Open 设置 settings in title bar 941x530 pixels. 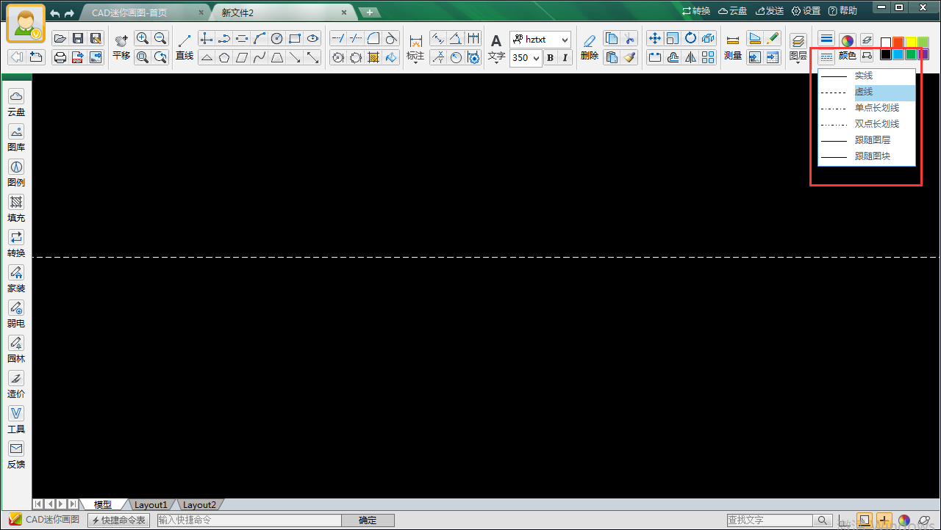806,11
